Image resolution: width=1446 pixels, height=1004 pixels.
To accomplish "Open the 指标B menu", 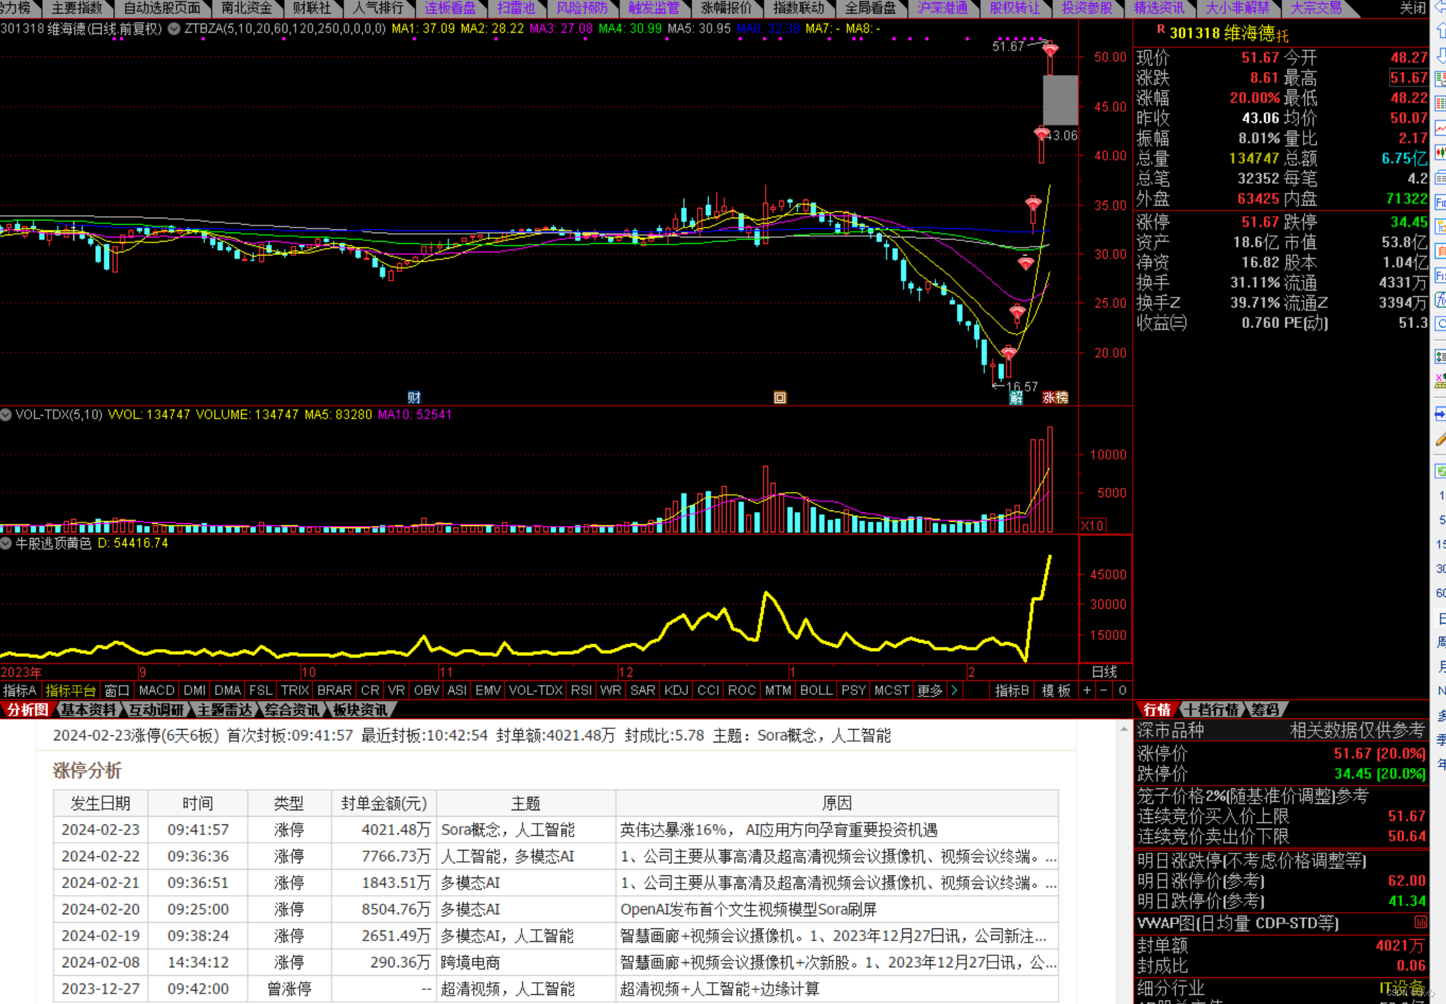I will 1012,690.
